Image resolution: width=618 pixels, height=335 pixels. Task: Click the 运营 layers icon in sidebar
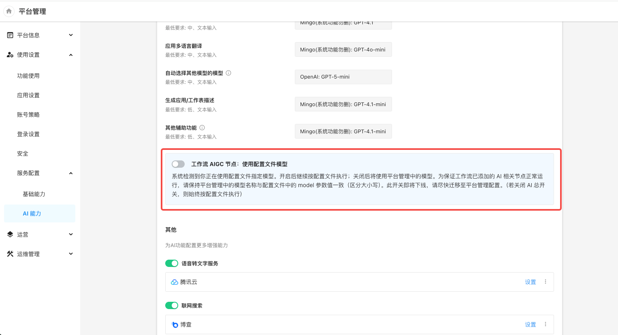tap(10, 235)
